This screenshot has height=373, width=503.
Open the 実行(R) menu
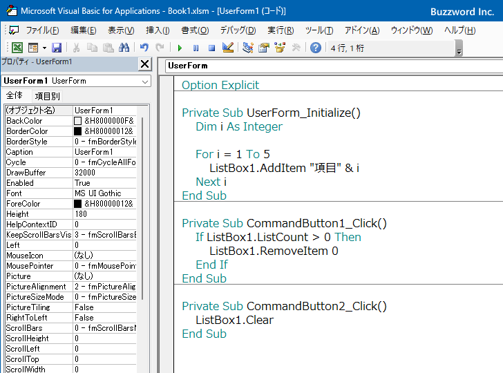coord(281,30)
